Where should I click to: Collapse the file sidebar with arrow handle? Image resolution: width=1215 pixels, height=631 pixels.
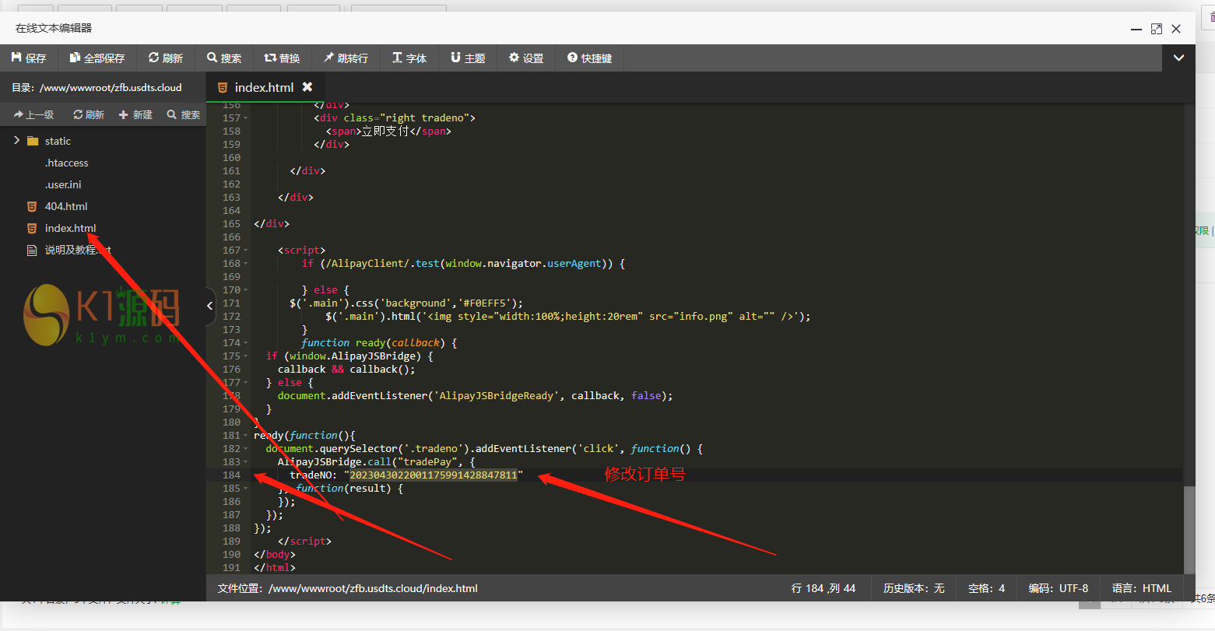tap(210, 306)
